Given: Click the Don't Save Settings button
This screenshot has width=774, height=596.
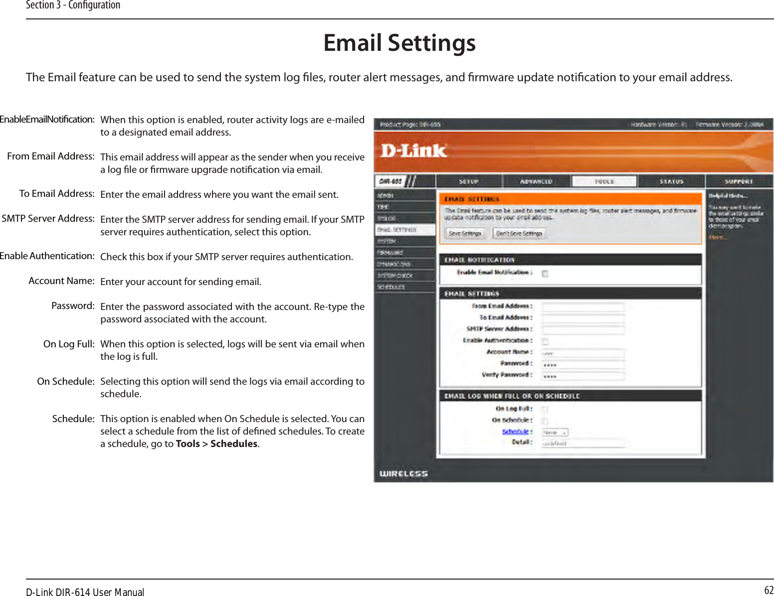Looking at the screenshot, I should [519, 233].
